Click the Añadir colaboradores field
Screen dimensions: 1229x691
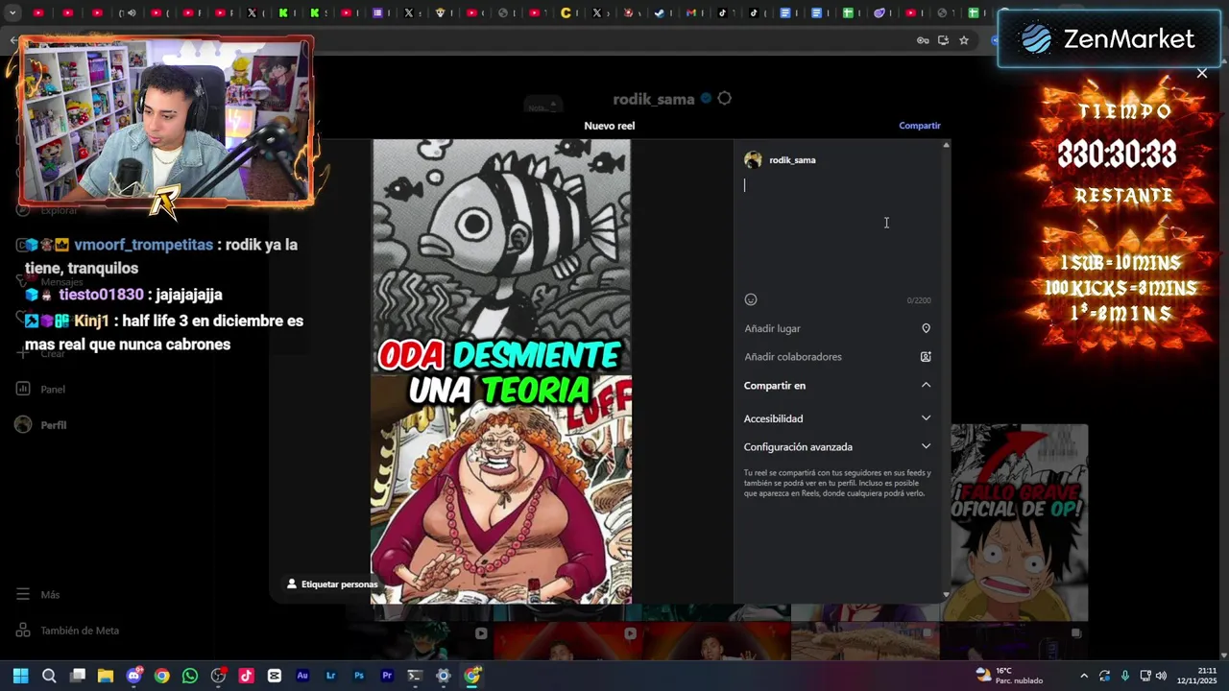pos(837,356)
